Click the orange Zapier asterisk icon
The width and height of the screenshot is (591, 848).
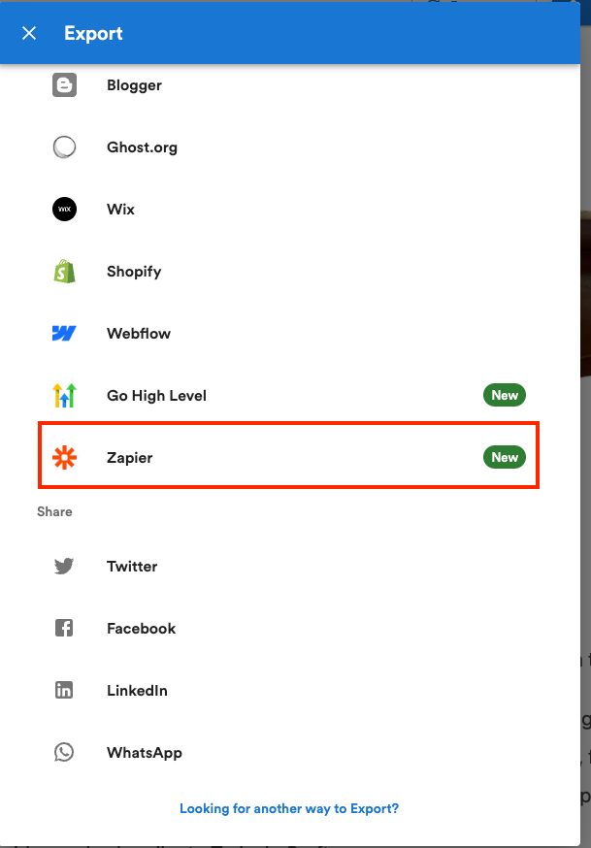pyautogui.click(x=64, y=458)
